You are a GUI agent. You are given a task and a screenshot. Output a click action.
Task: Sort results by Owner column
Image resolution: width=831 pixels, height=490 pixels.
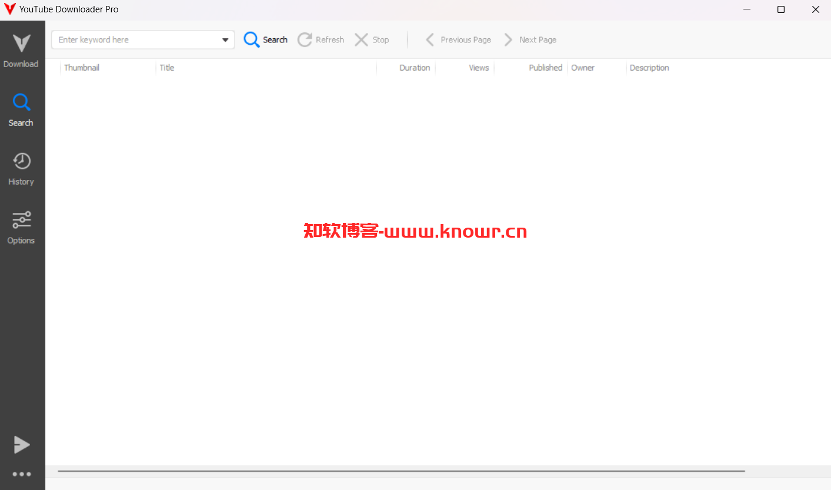click(597, 68)
